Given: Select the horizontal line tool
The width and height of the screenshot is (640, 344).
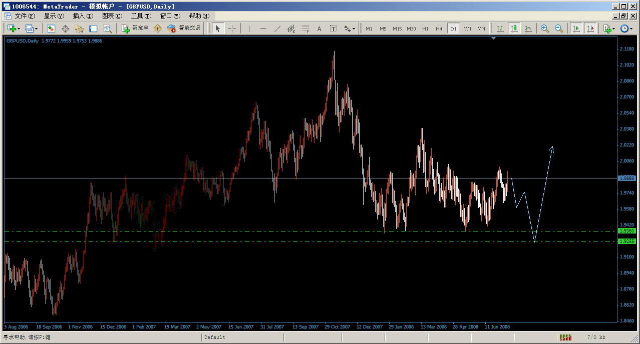Looking at the screenshot, I should (x=263, y=28).
